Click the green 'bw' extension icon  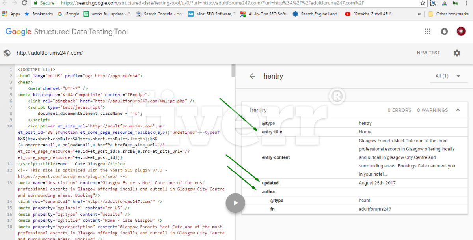click(x=456, y=3)
